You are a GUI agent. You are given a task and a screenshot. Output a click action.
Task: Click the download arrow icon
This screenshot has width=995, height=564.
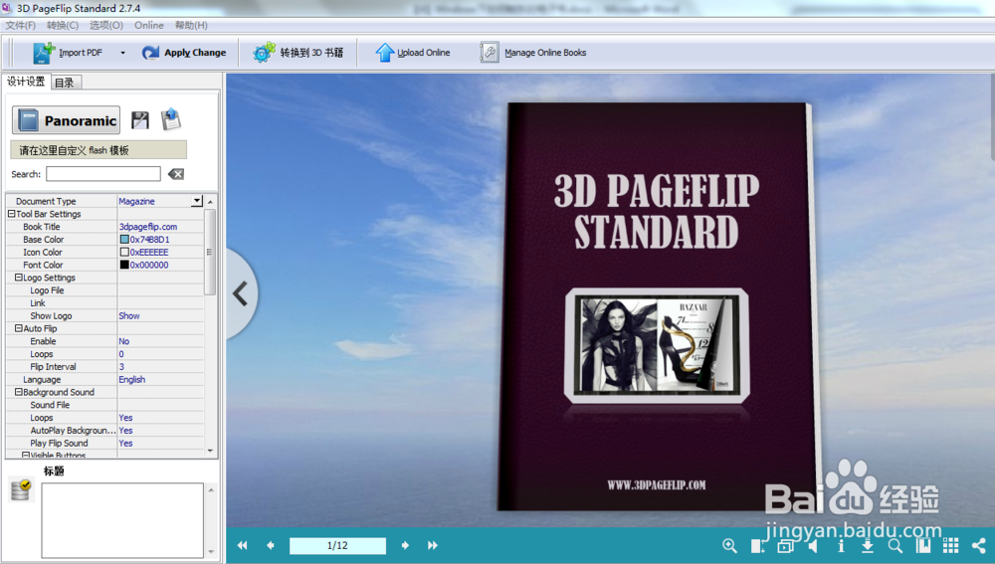pyautogui.click(x=868, y=546)
